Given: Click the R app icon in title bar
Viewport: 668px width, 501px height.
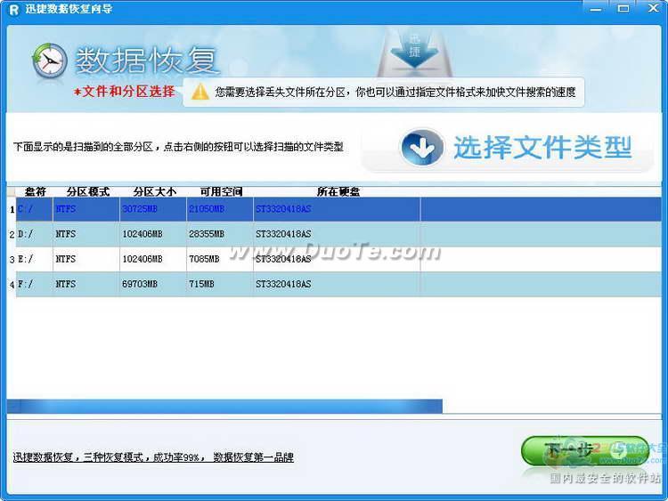Looking at the screenshot, I should click(x=13, y=10).
